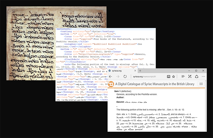
Task: Click the browser Back arrow
Action: [110, 76]
